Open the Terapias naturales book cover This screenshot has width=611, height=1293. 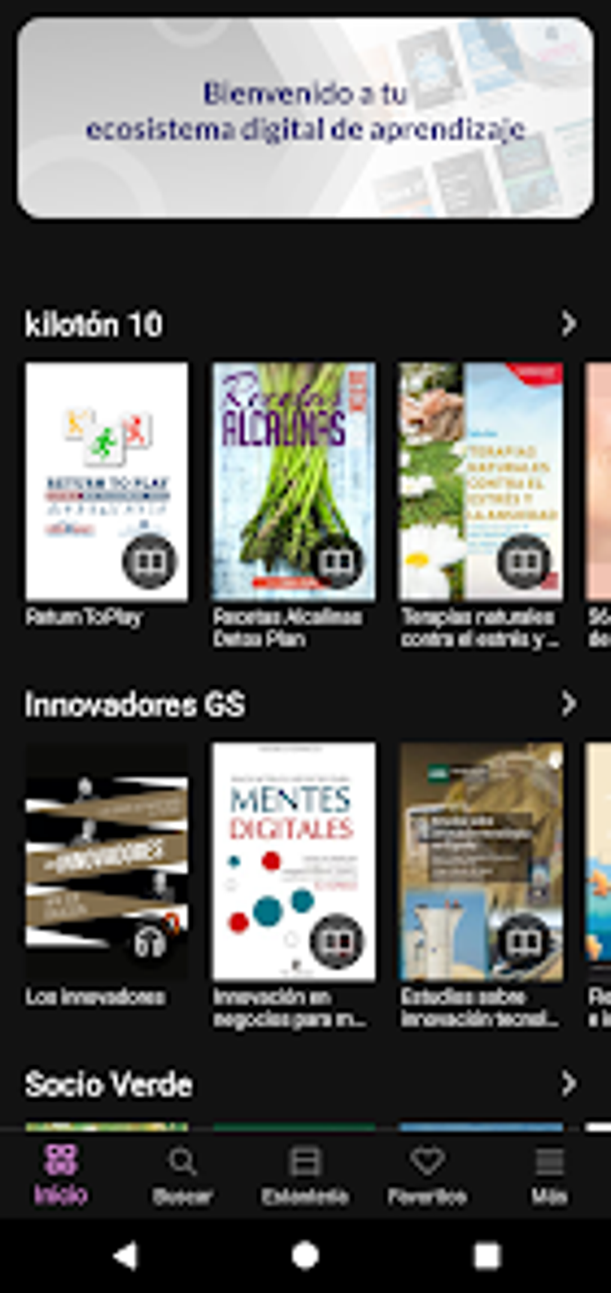[481, 481]
